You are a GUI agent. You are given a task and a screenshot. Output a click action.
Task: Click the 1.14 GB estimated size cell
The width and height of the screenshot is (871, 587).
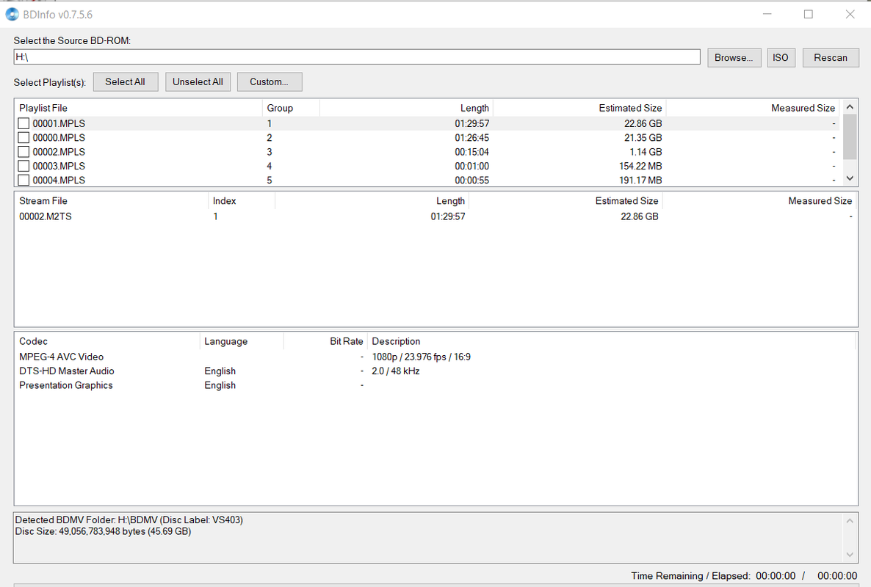pyautogui.click(x=646, y=151)
